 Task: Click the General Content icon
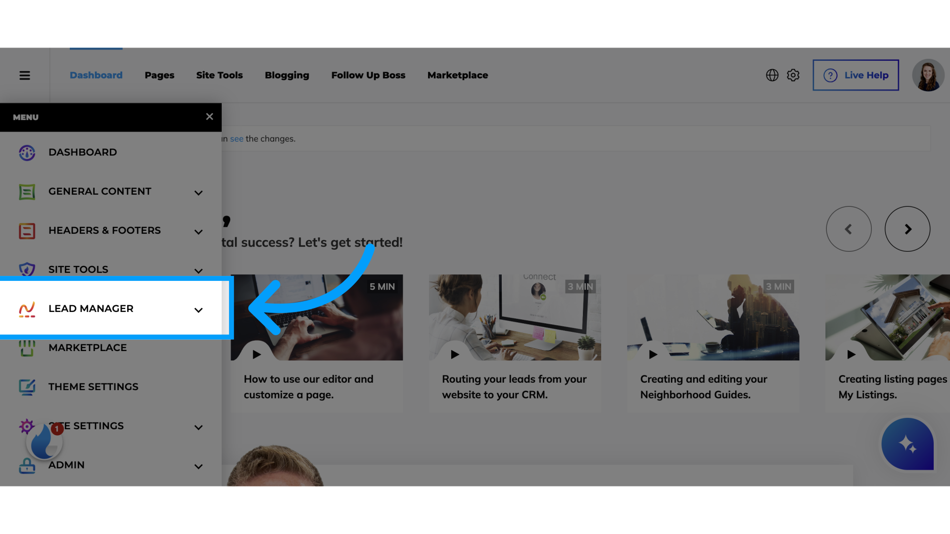point(26,191)
